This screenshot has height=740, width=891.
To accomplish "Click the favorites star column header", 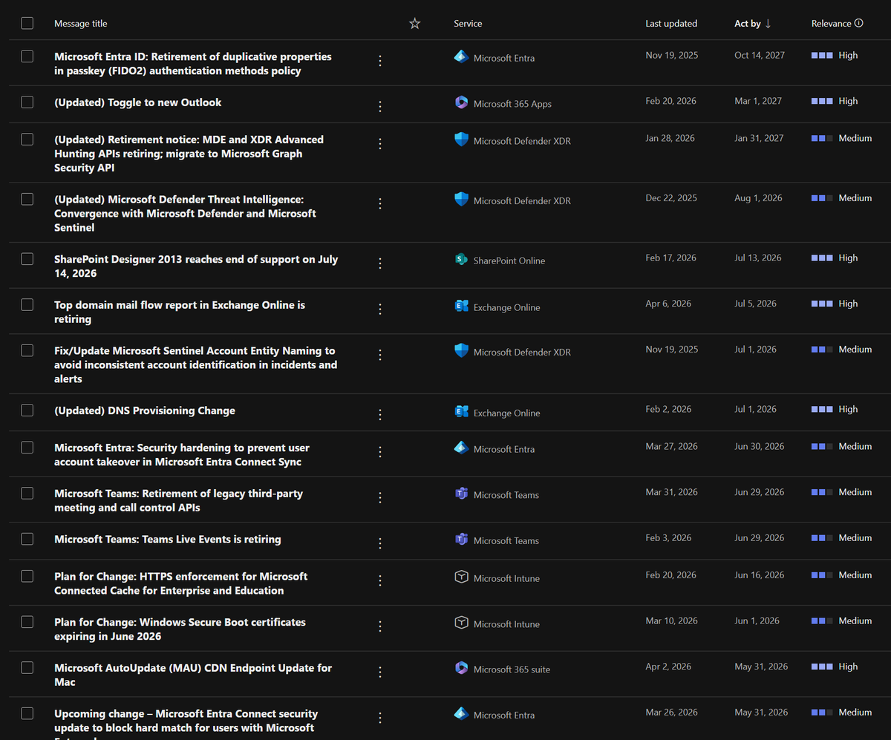I will [x=415, y=24].
